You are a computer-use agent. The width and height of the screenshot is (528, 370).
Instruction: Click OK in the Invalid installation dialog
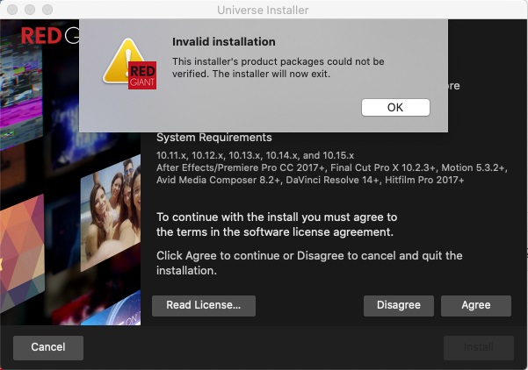(x=395, y=107)
